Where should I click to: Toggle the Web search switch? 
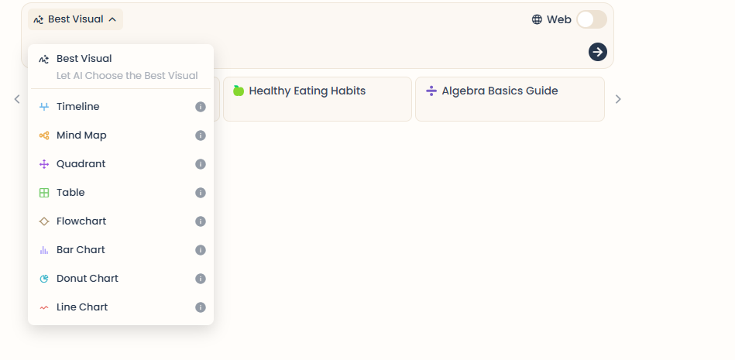tap(592, 19)
